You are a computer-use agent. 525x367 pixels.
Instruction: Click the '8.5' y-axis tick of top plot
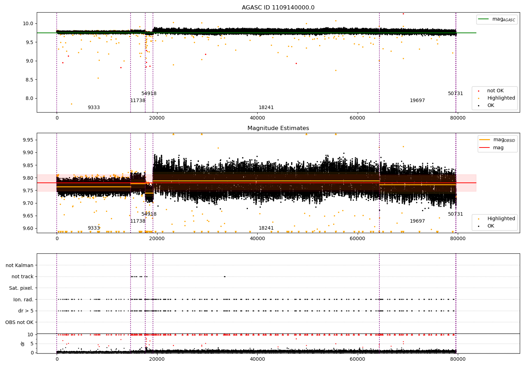(29, 80)
